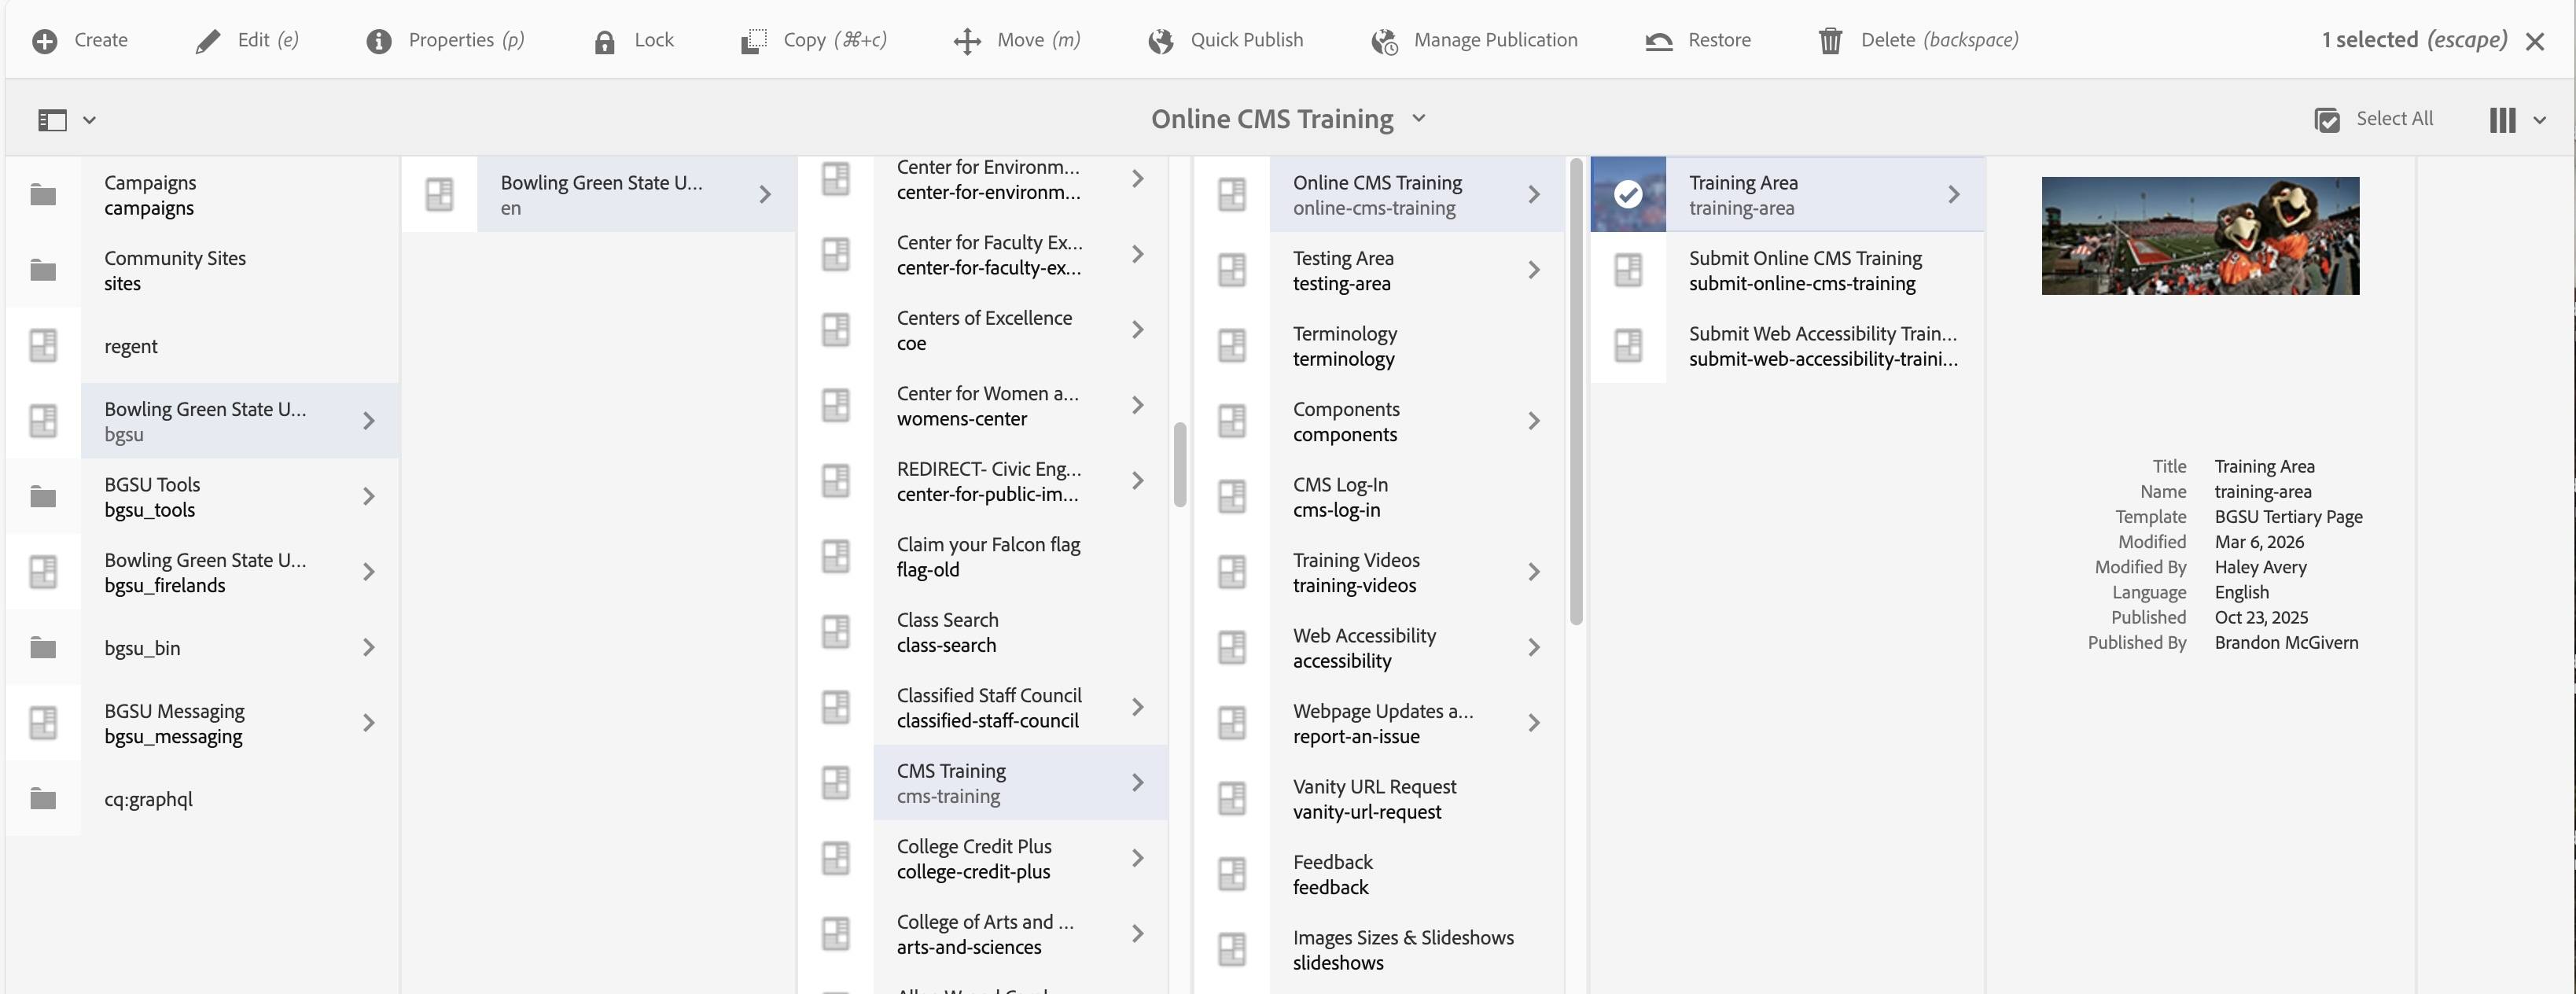The width and height of the screenshot is (2576, 994).
Task: Click the Select All label
Action: point(2394,119)
